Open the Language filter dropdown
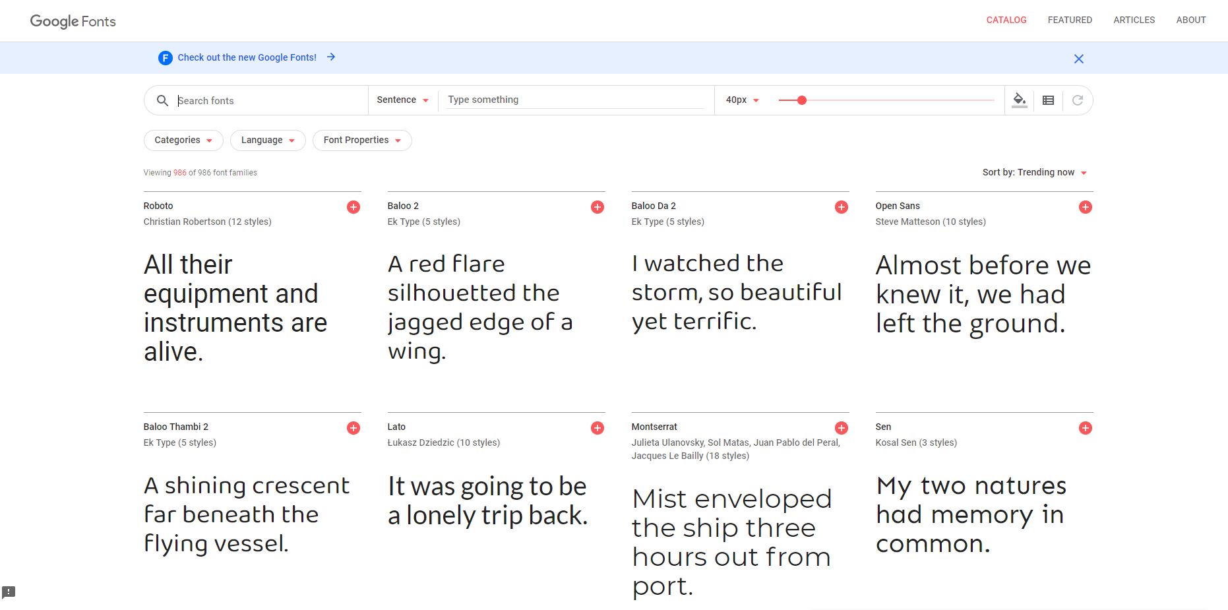This screenshot has width=1228, height=610. 268,140
